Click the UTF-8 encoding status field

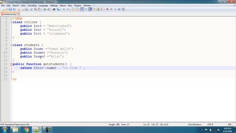(210, 125)
